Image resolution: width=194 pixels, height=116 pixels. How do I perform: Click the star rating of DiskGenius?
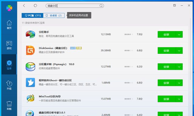(x=129, y=50)
